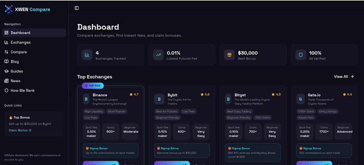This screenshot has height=165, width=364.
Task: Open How We Rank page
Action: point(34,90)
